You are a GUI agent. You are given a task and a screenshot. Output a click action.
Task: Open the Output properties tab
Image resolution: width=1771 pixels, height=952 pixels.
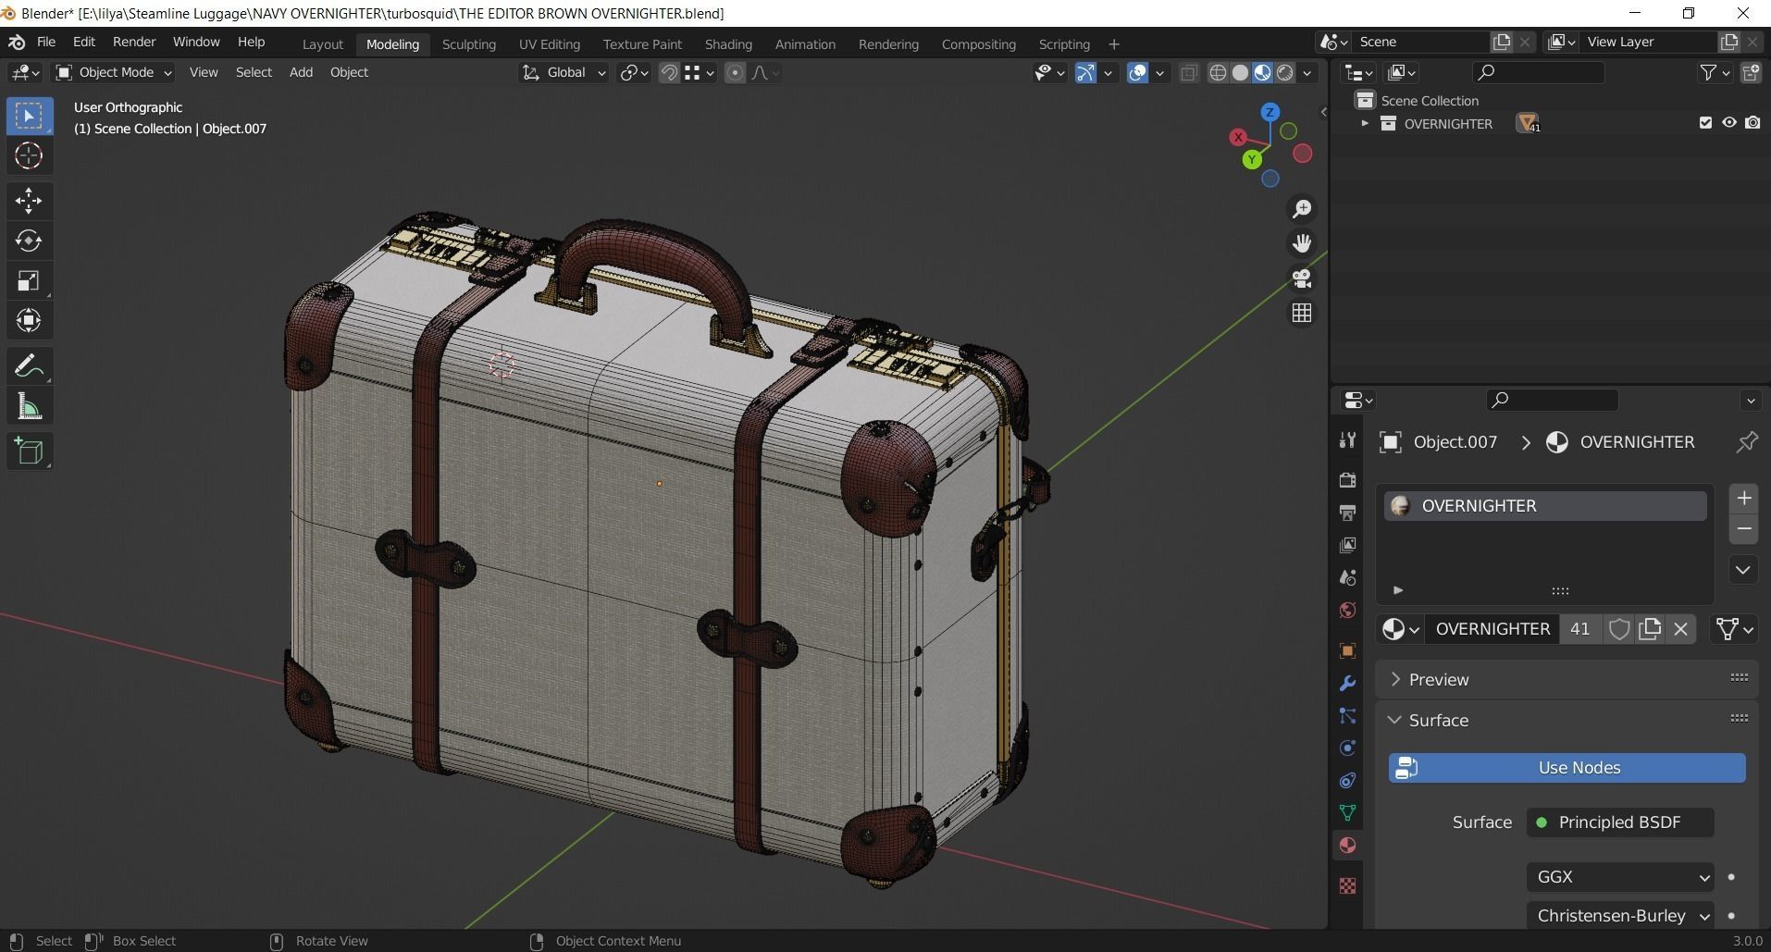1347,512
